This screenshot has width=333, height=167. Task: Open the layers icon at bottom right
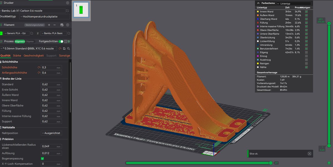pyautogui.click(x=329, y=163)
